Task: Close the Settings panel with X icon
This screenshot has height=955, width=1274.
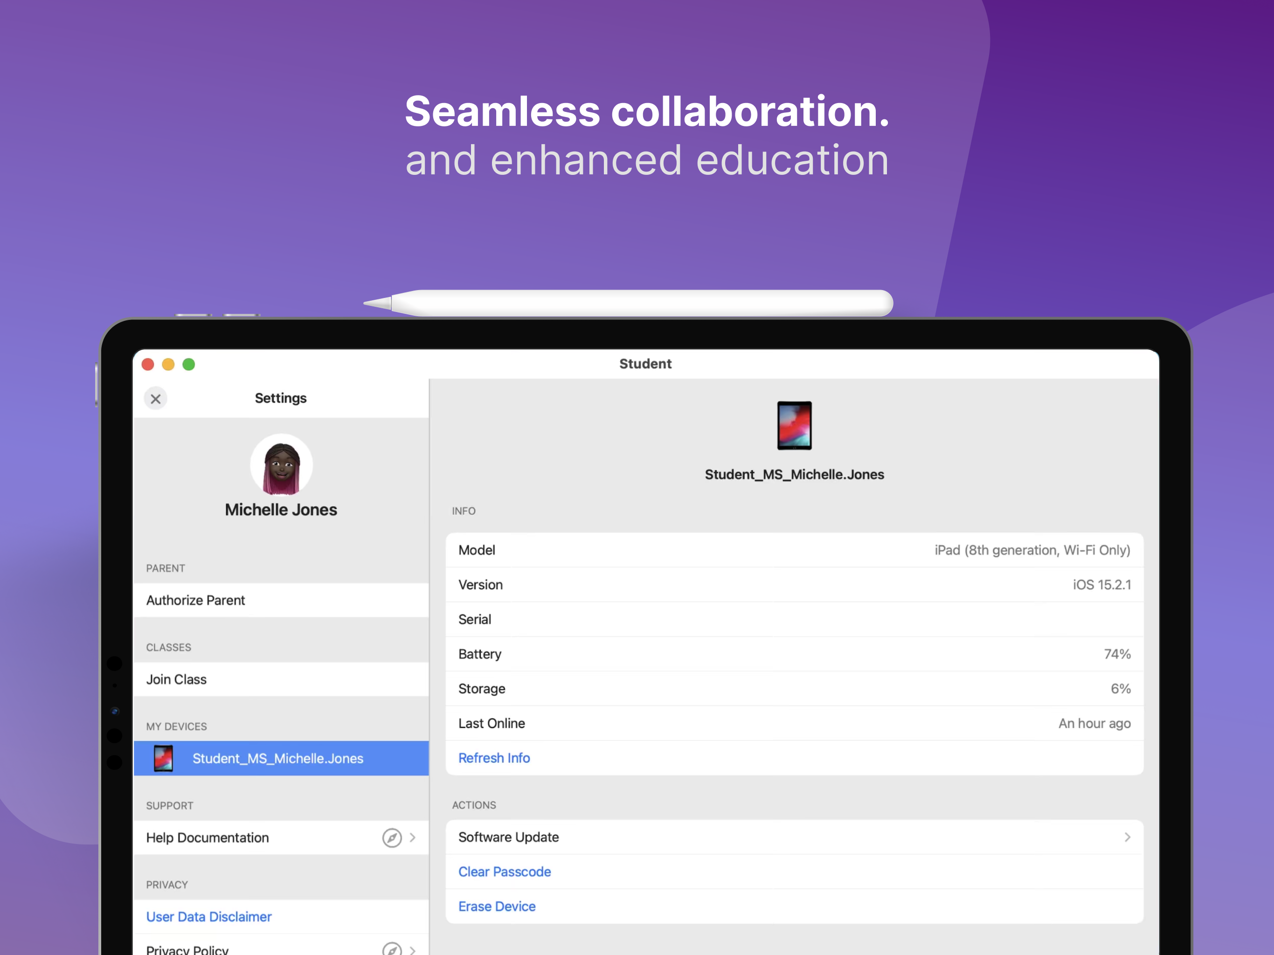Action: click(155, 399)
